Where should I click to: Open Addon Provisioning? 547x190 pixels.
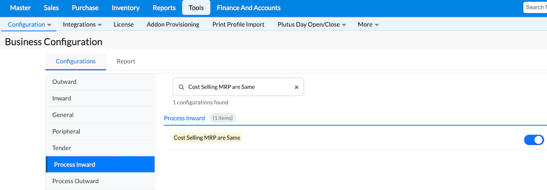(x=173, y=25)
